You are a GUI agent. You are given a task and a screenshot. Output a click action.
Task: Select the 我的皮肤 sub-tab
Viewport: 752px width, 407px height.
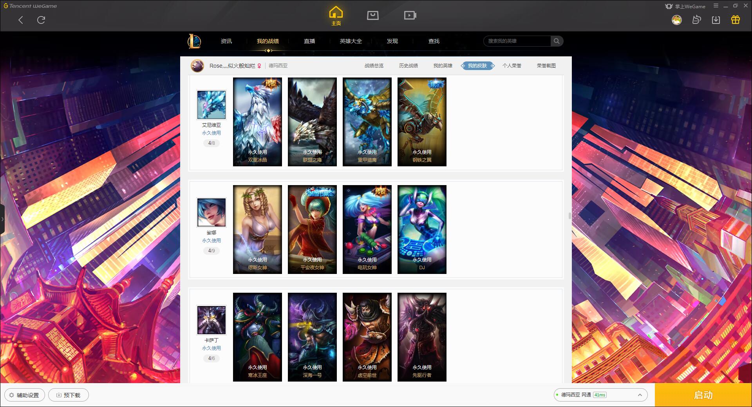[x=477, y=66]
